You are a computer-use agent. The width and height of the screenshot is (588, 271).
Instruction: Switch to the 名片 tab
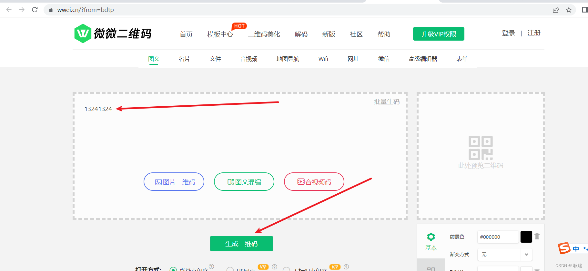click(185, 59)
